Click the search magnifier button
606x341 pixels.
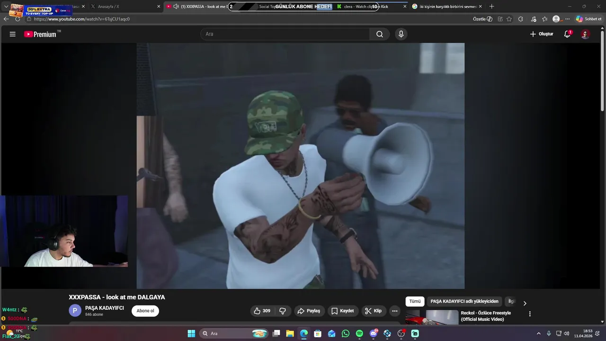[x=380, y=34]
